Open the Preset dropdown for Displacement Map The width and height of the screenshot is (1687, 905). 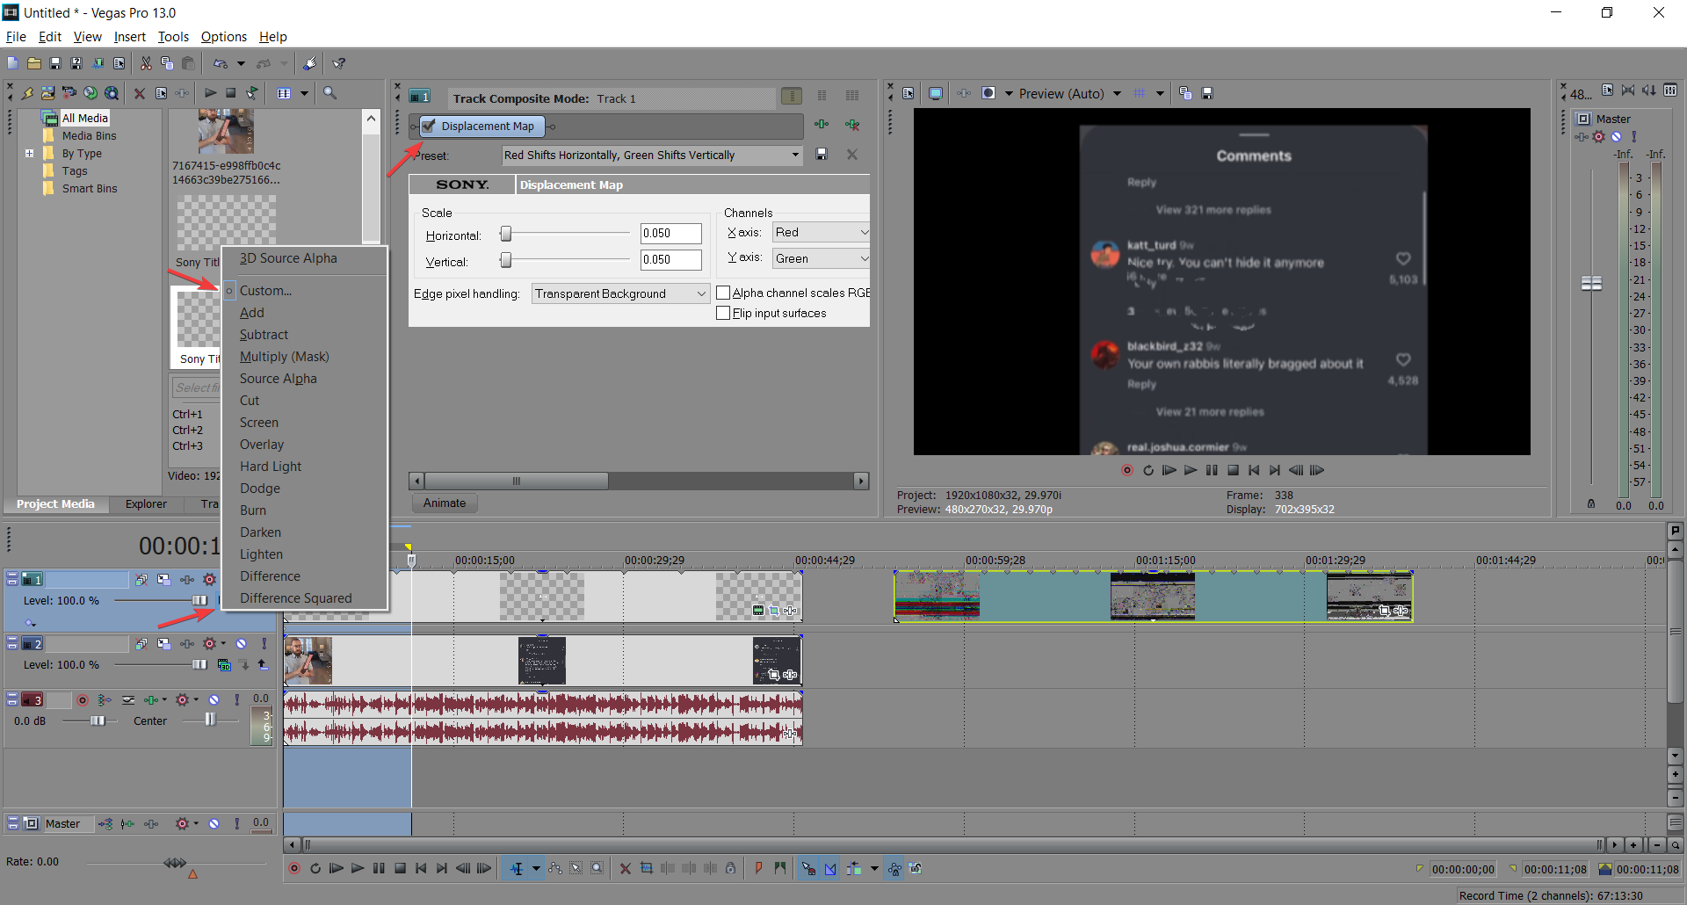coord(795,155)
